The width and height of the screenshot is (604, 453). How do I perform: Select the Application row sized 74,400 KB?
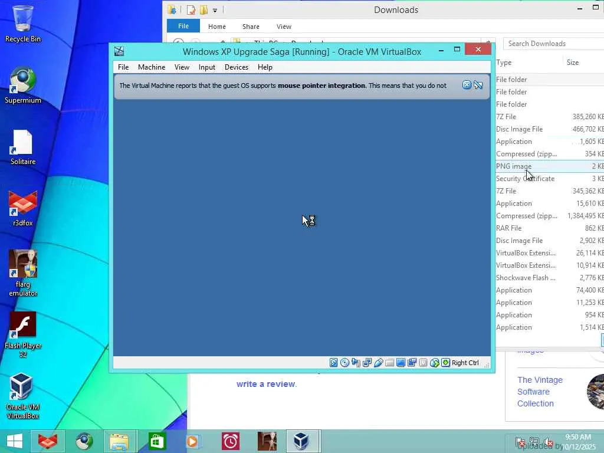(550, 290)
